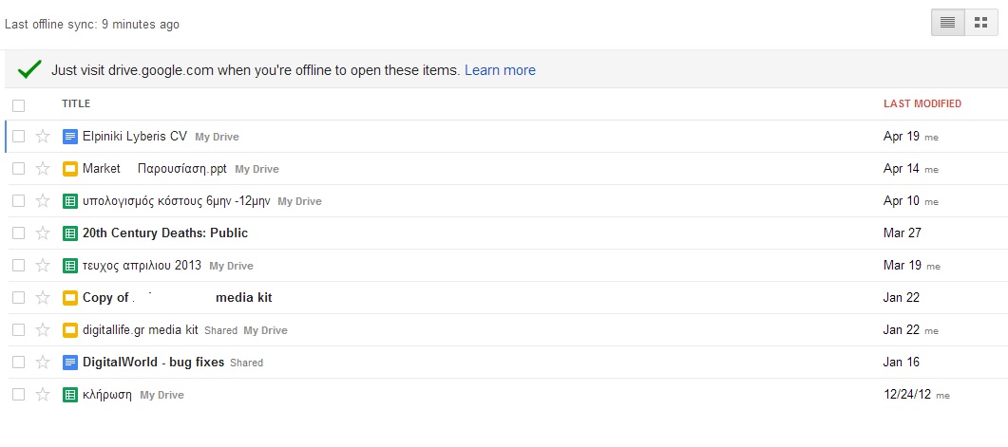Star the 20th Century Deaths spreadsheet
Image resolution: width=1008 pixels, height=447 pixels.
tap(43, 233)
